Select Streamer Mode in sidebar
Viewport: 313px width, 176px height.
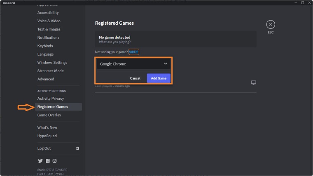coord(50,71)
